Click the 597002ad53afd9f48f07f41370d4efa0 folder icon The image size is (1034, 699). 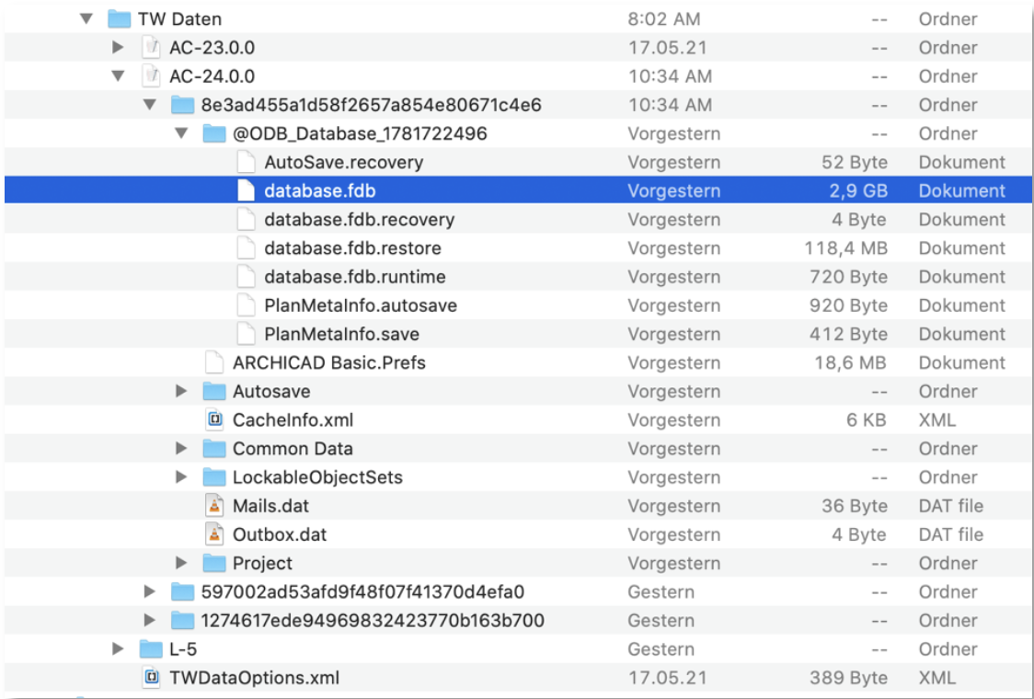tap(182, 591)
